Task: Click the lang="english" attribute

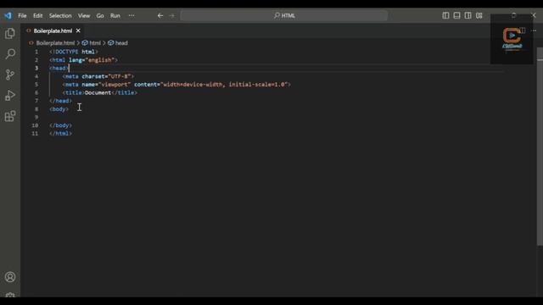Action: (x=92, y=60)
